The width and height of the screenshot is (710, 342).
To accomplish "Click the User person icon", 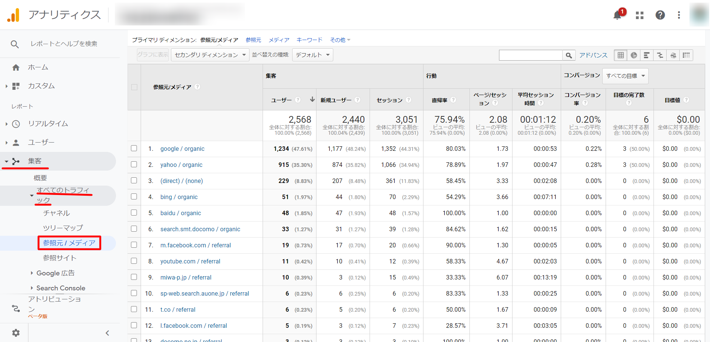I will (16, 143).
